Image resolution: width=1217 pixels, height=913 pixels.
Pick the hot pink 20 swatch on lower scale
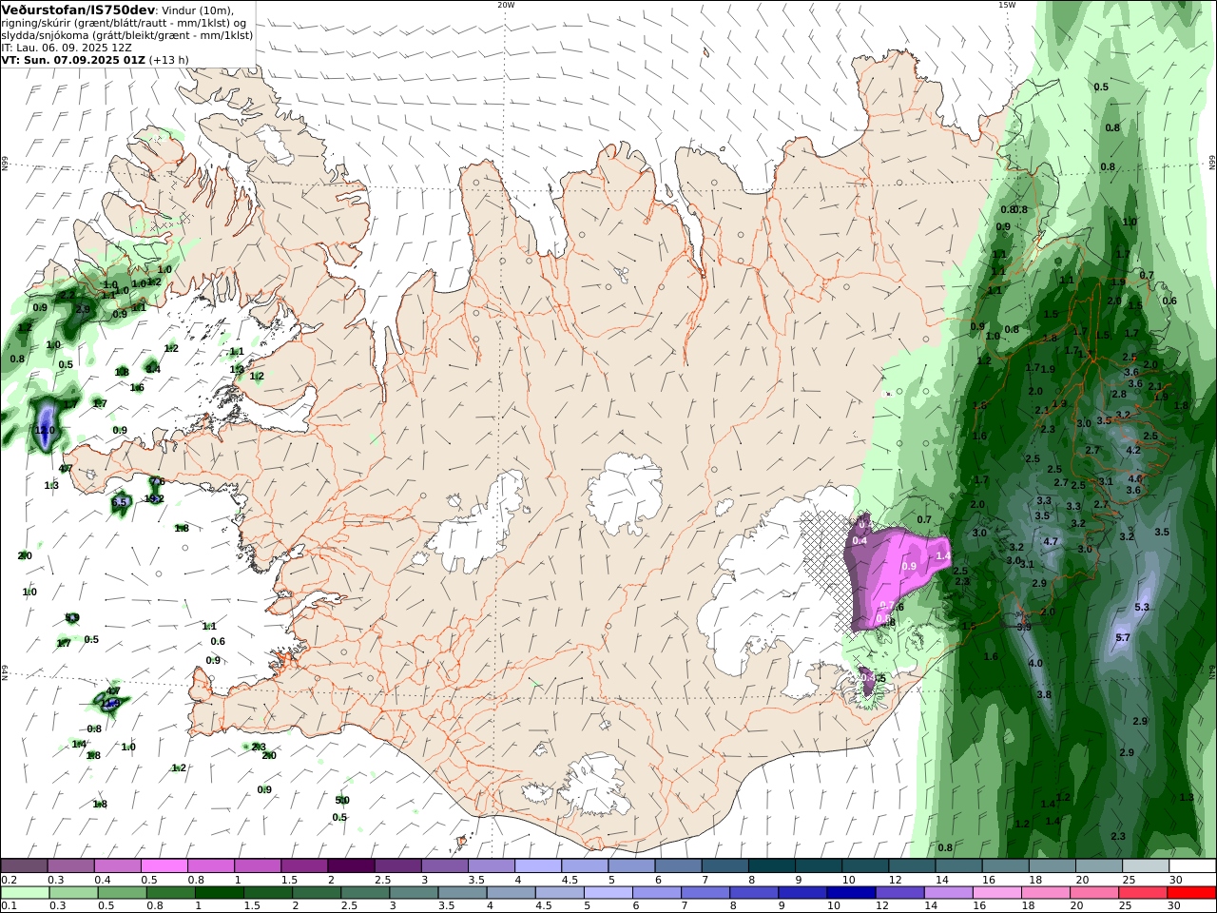pyautogui.click(x=1095, y=893)
